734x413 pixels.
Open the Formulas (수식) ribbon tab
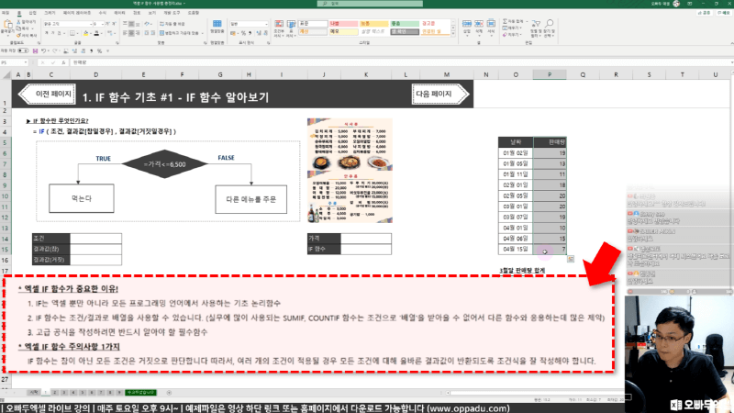click(102, 13)
